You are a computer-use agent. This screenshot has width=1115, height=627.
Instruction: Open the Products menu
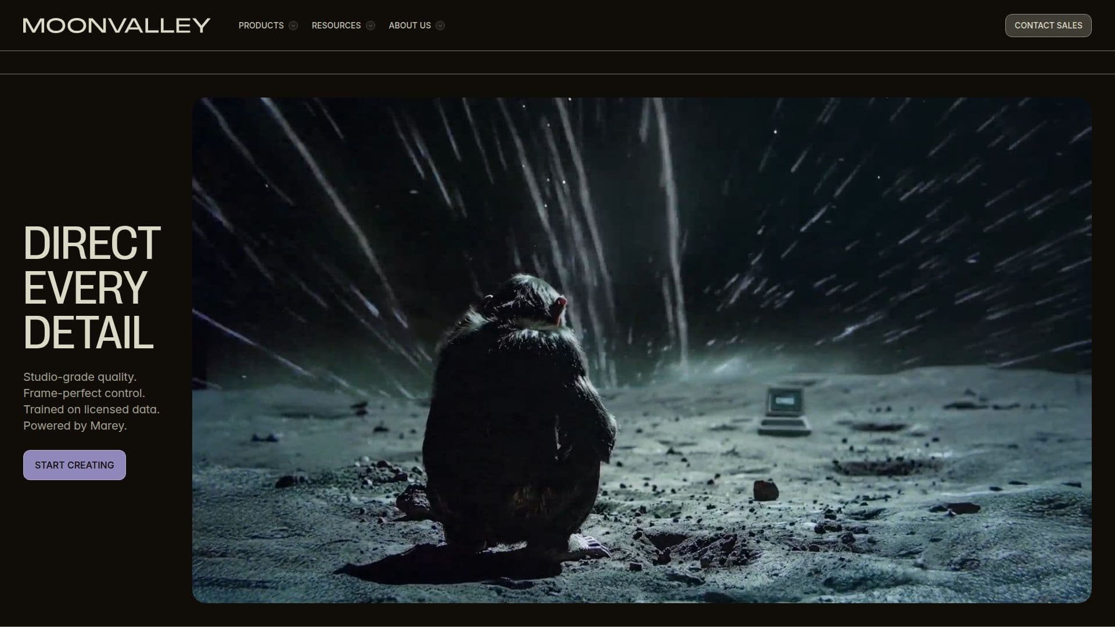(261, 26)
